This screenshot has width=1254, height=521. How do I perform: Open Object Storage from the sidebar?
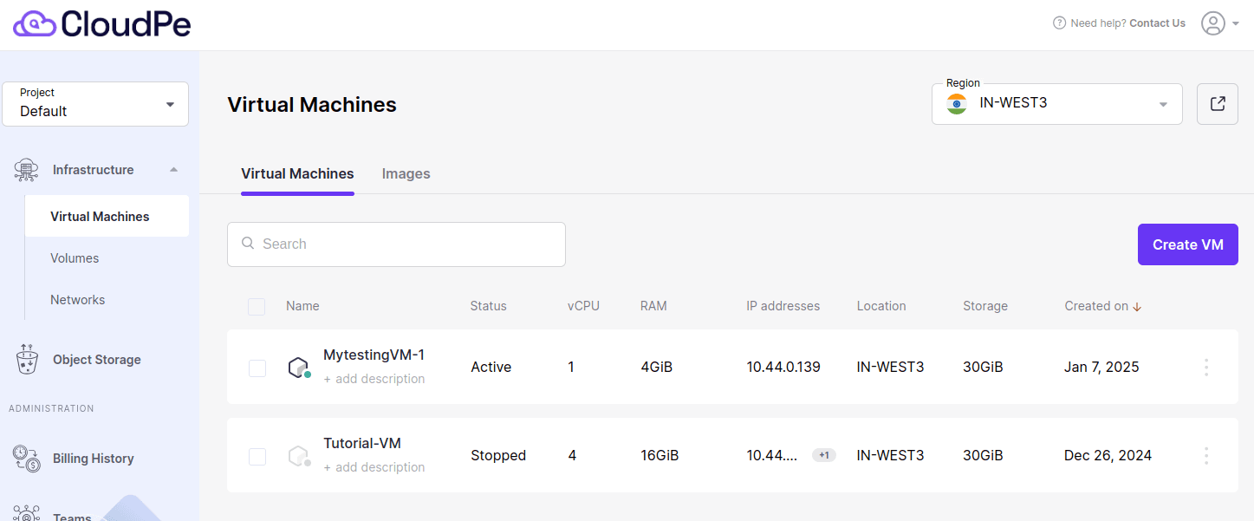coord(95,359)
